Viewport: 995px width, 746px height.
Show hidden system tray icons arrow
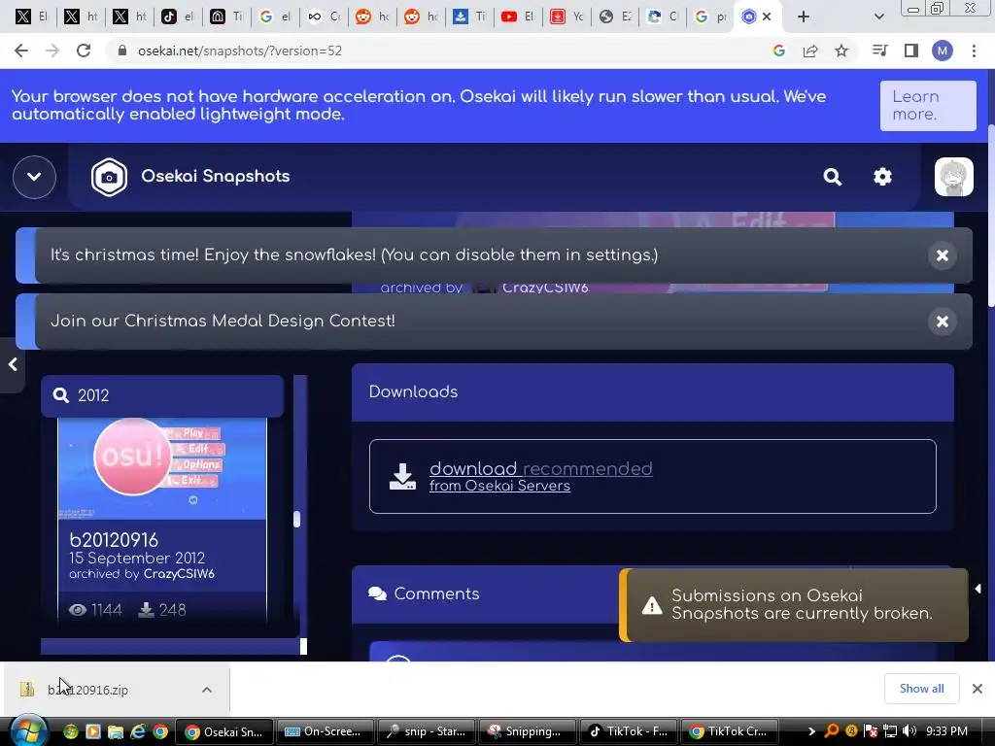click(811, 731)
